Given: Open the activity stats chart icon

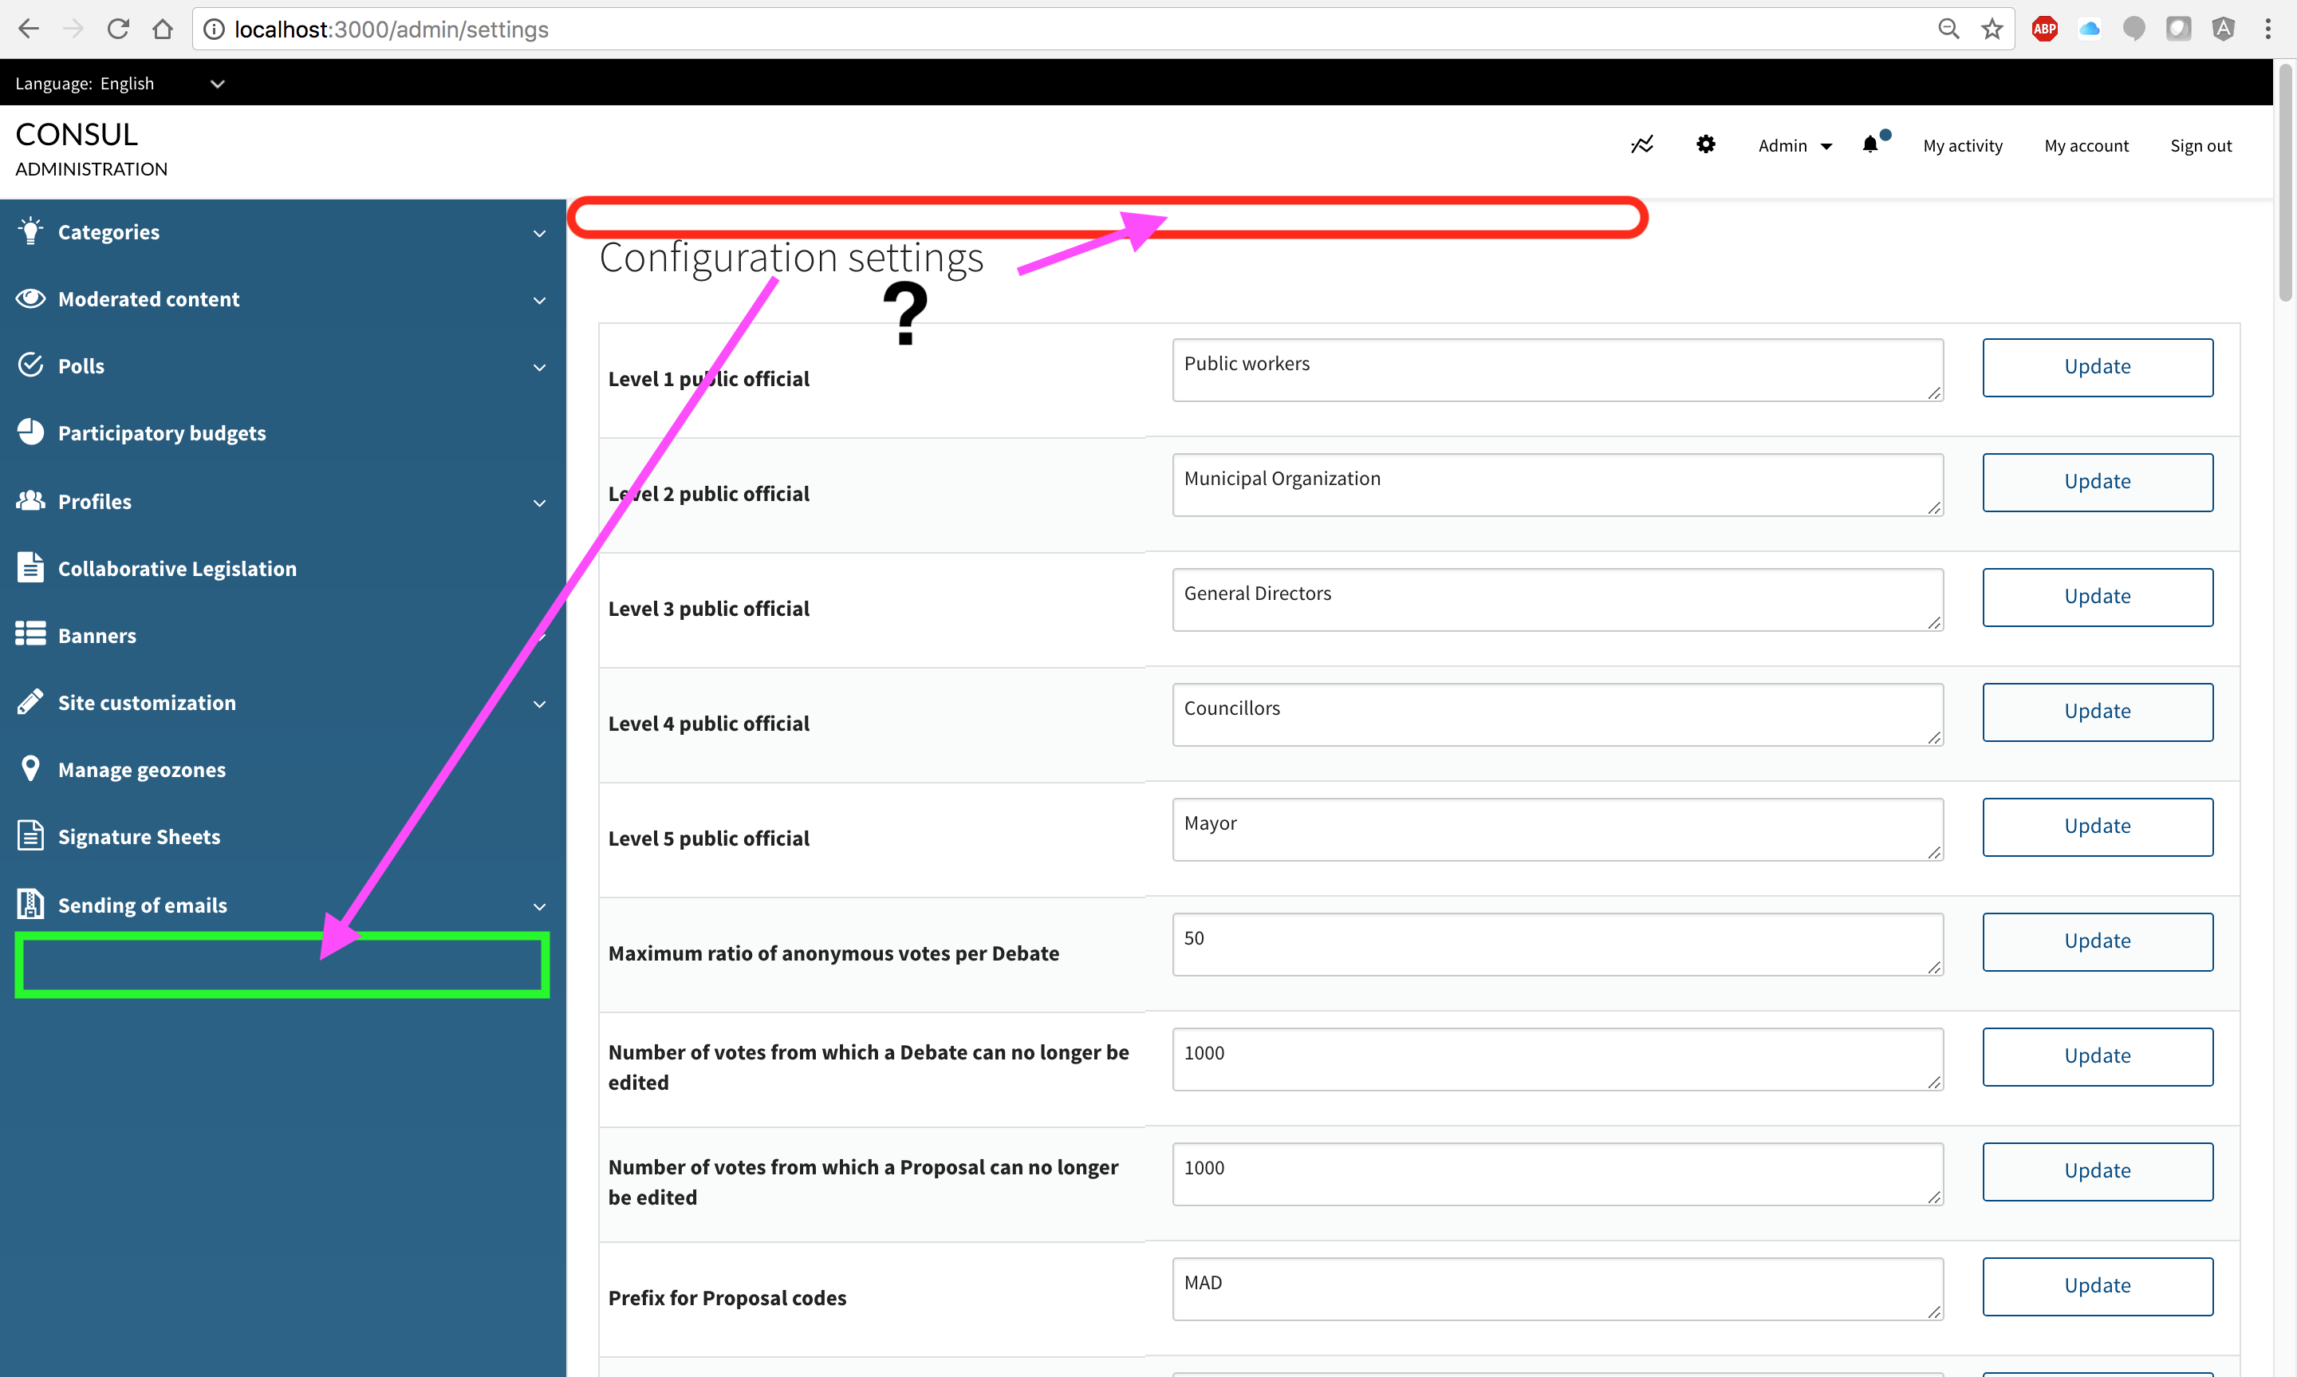Looking at the screenshot, I should [1641, 144].
